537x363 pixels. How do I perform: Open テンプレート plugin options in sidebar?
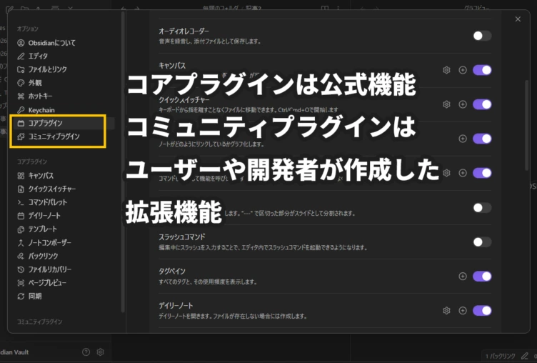tap(44, 229)
